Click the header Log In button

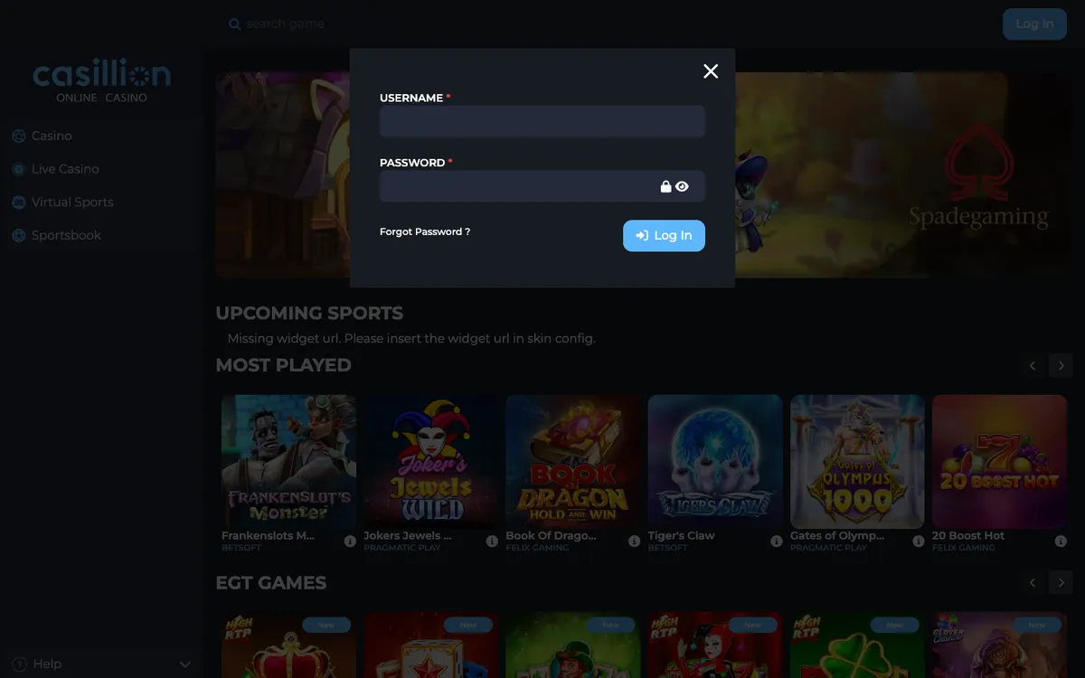click(x=1034, y=24)
